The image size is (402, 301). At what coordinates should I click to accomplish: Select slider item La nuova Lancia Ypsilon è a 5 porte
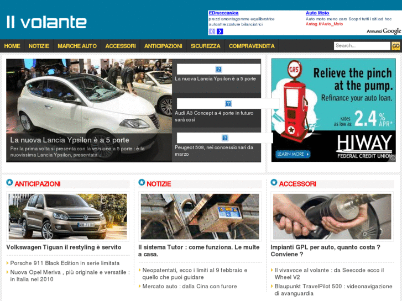pos(215,79)
